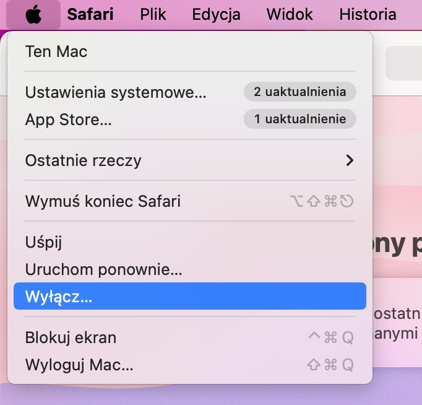This screenshot has width=422, height=405.
Task: Expand Ostatnie rzeczy chevron arrow
Action: click(350, 160)
